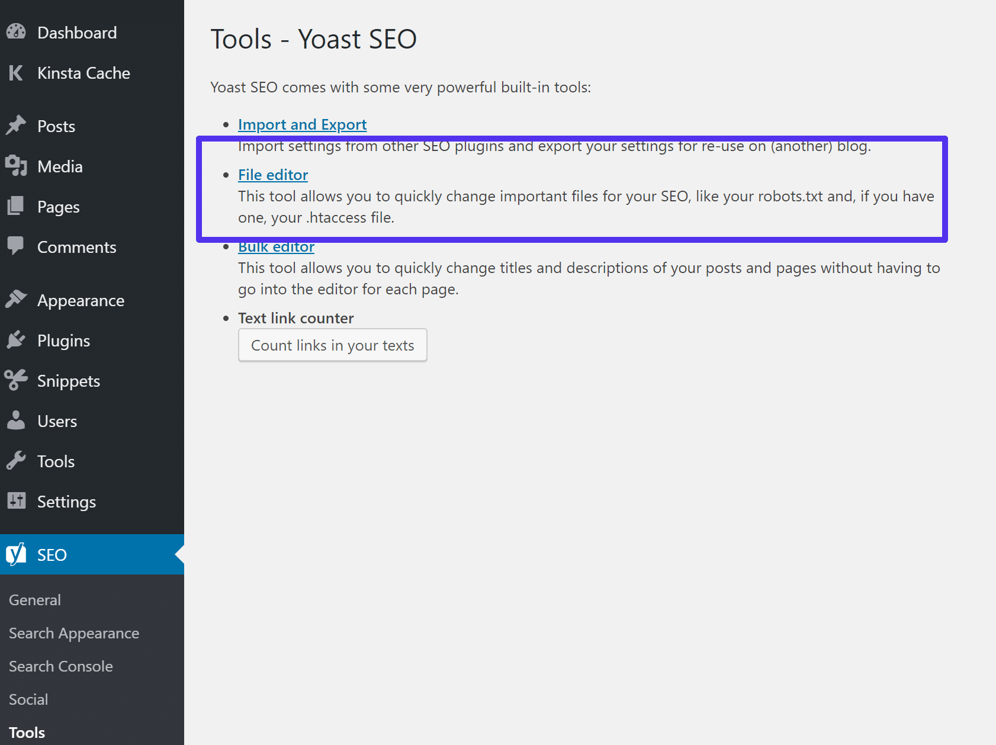Image resolution: width=996 pixels, height=745 pixels.
Task: Open the Search Console submenu entry
Action: (x=60, y=666)
